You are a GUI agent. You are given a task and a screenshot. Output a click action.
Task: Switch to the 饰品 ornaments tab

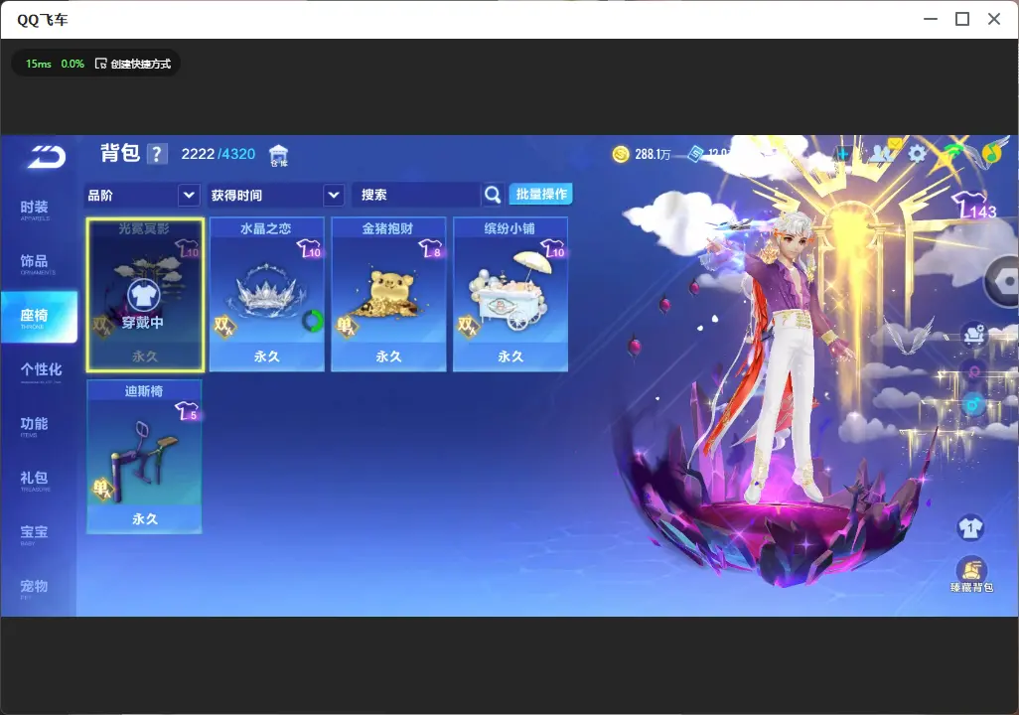pos(35,262)
